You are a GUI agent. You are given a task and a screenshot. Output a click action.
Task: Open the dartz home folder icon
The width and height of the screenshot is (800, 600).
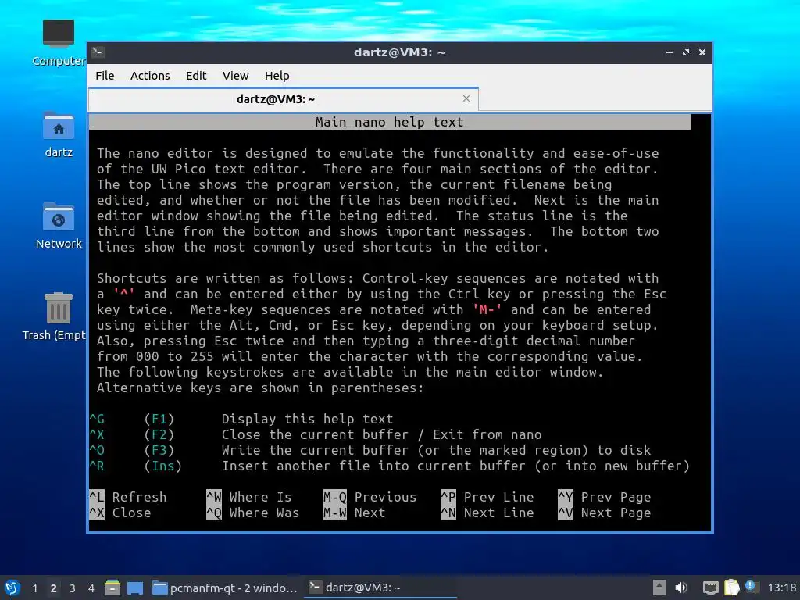(x=58, y=134)
